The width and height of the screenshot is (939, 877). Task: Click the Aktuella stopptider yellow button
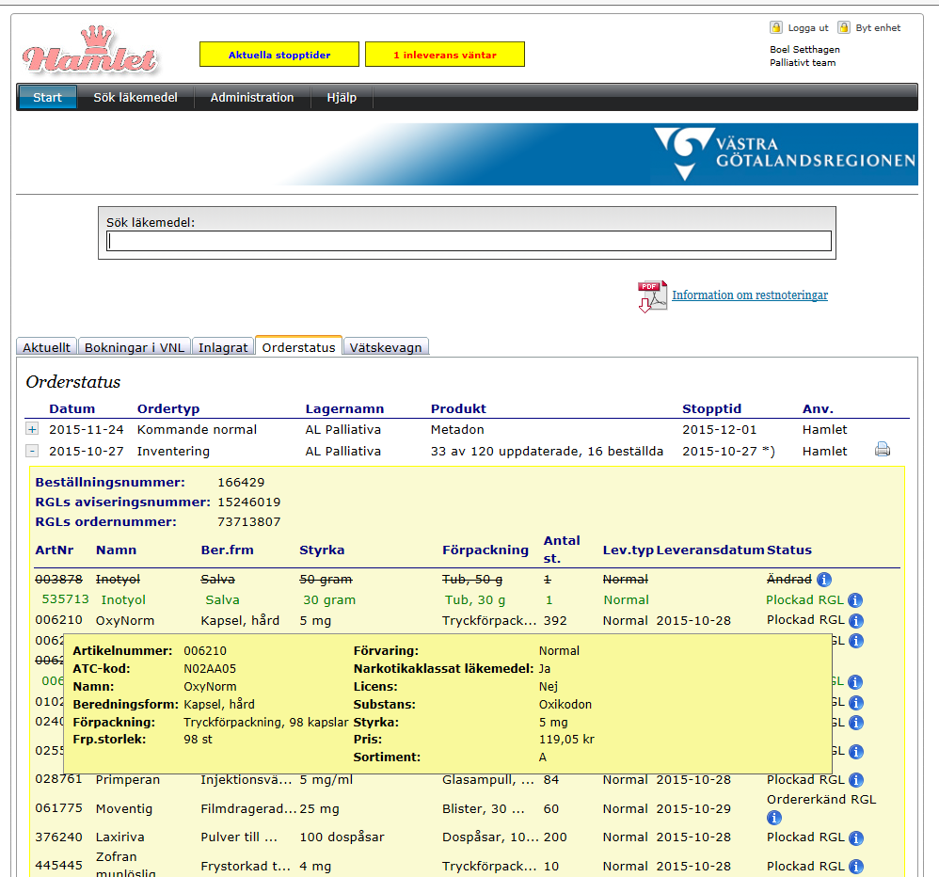pos(279,55)
